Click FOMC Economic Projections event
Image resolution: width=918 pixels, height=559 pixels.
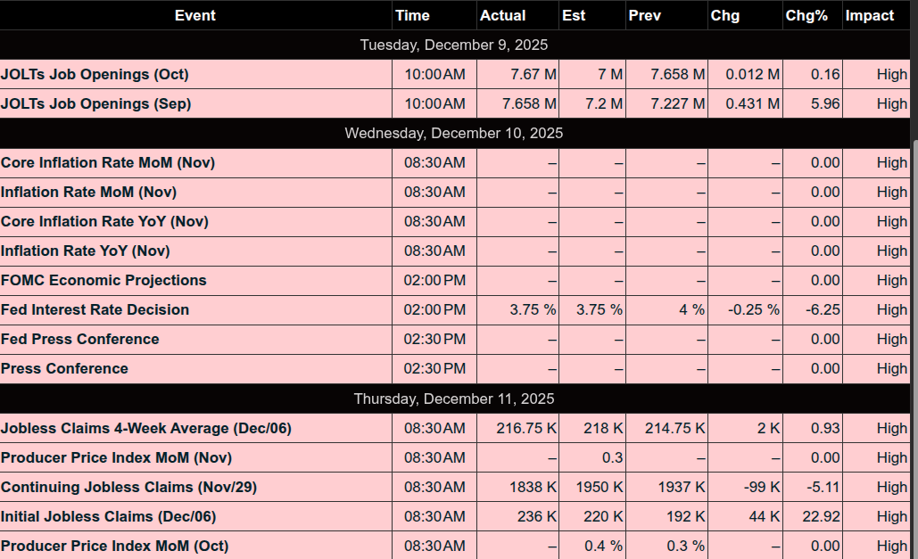[103, 280]
